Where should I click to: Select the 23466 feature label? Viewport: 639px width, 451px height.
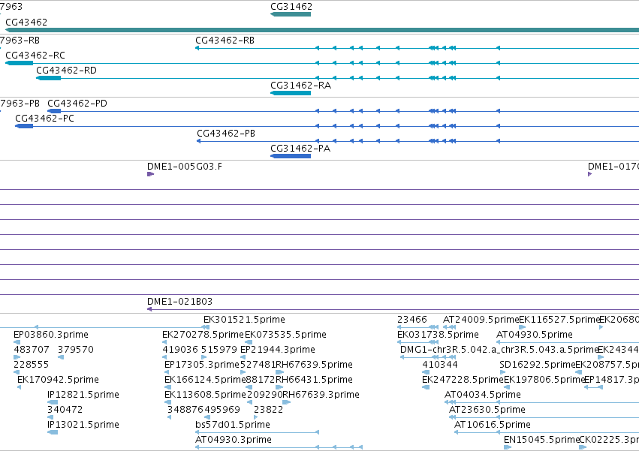(412, 320)
